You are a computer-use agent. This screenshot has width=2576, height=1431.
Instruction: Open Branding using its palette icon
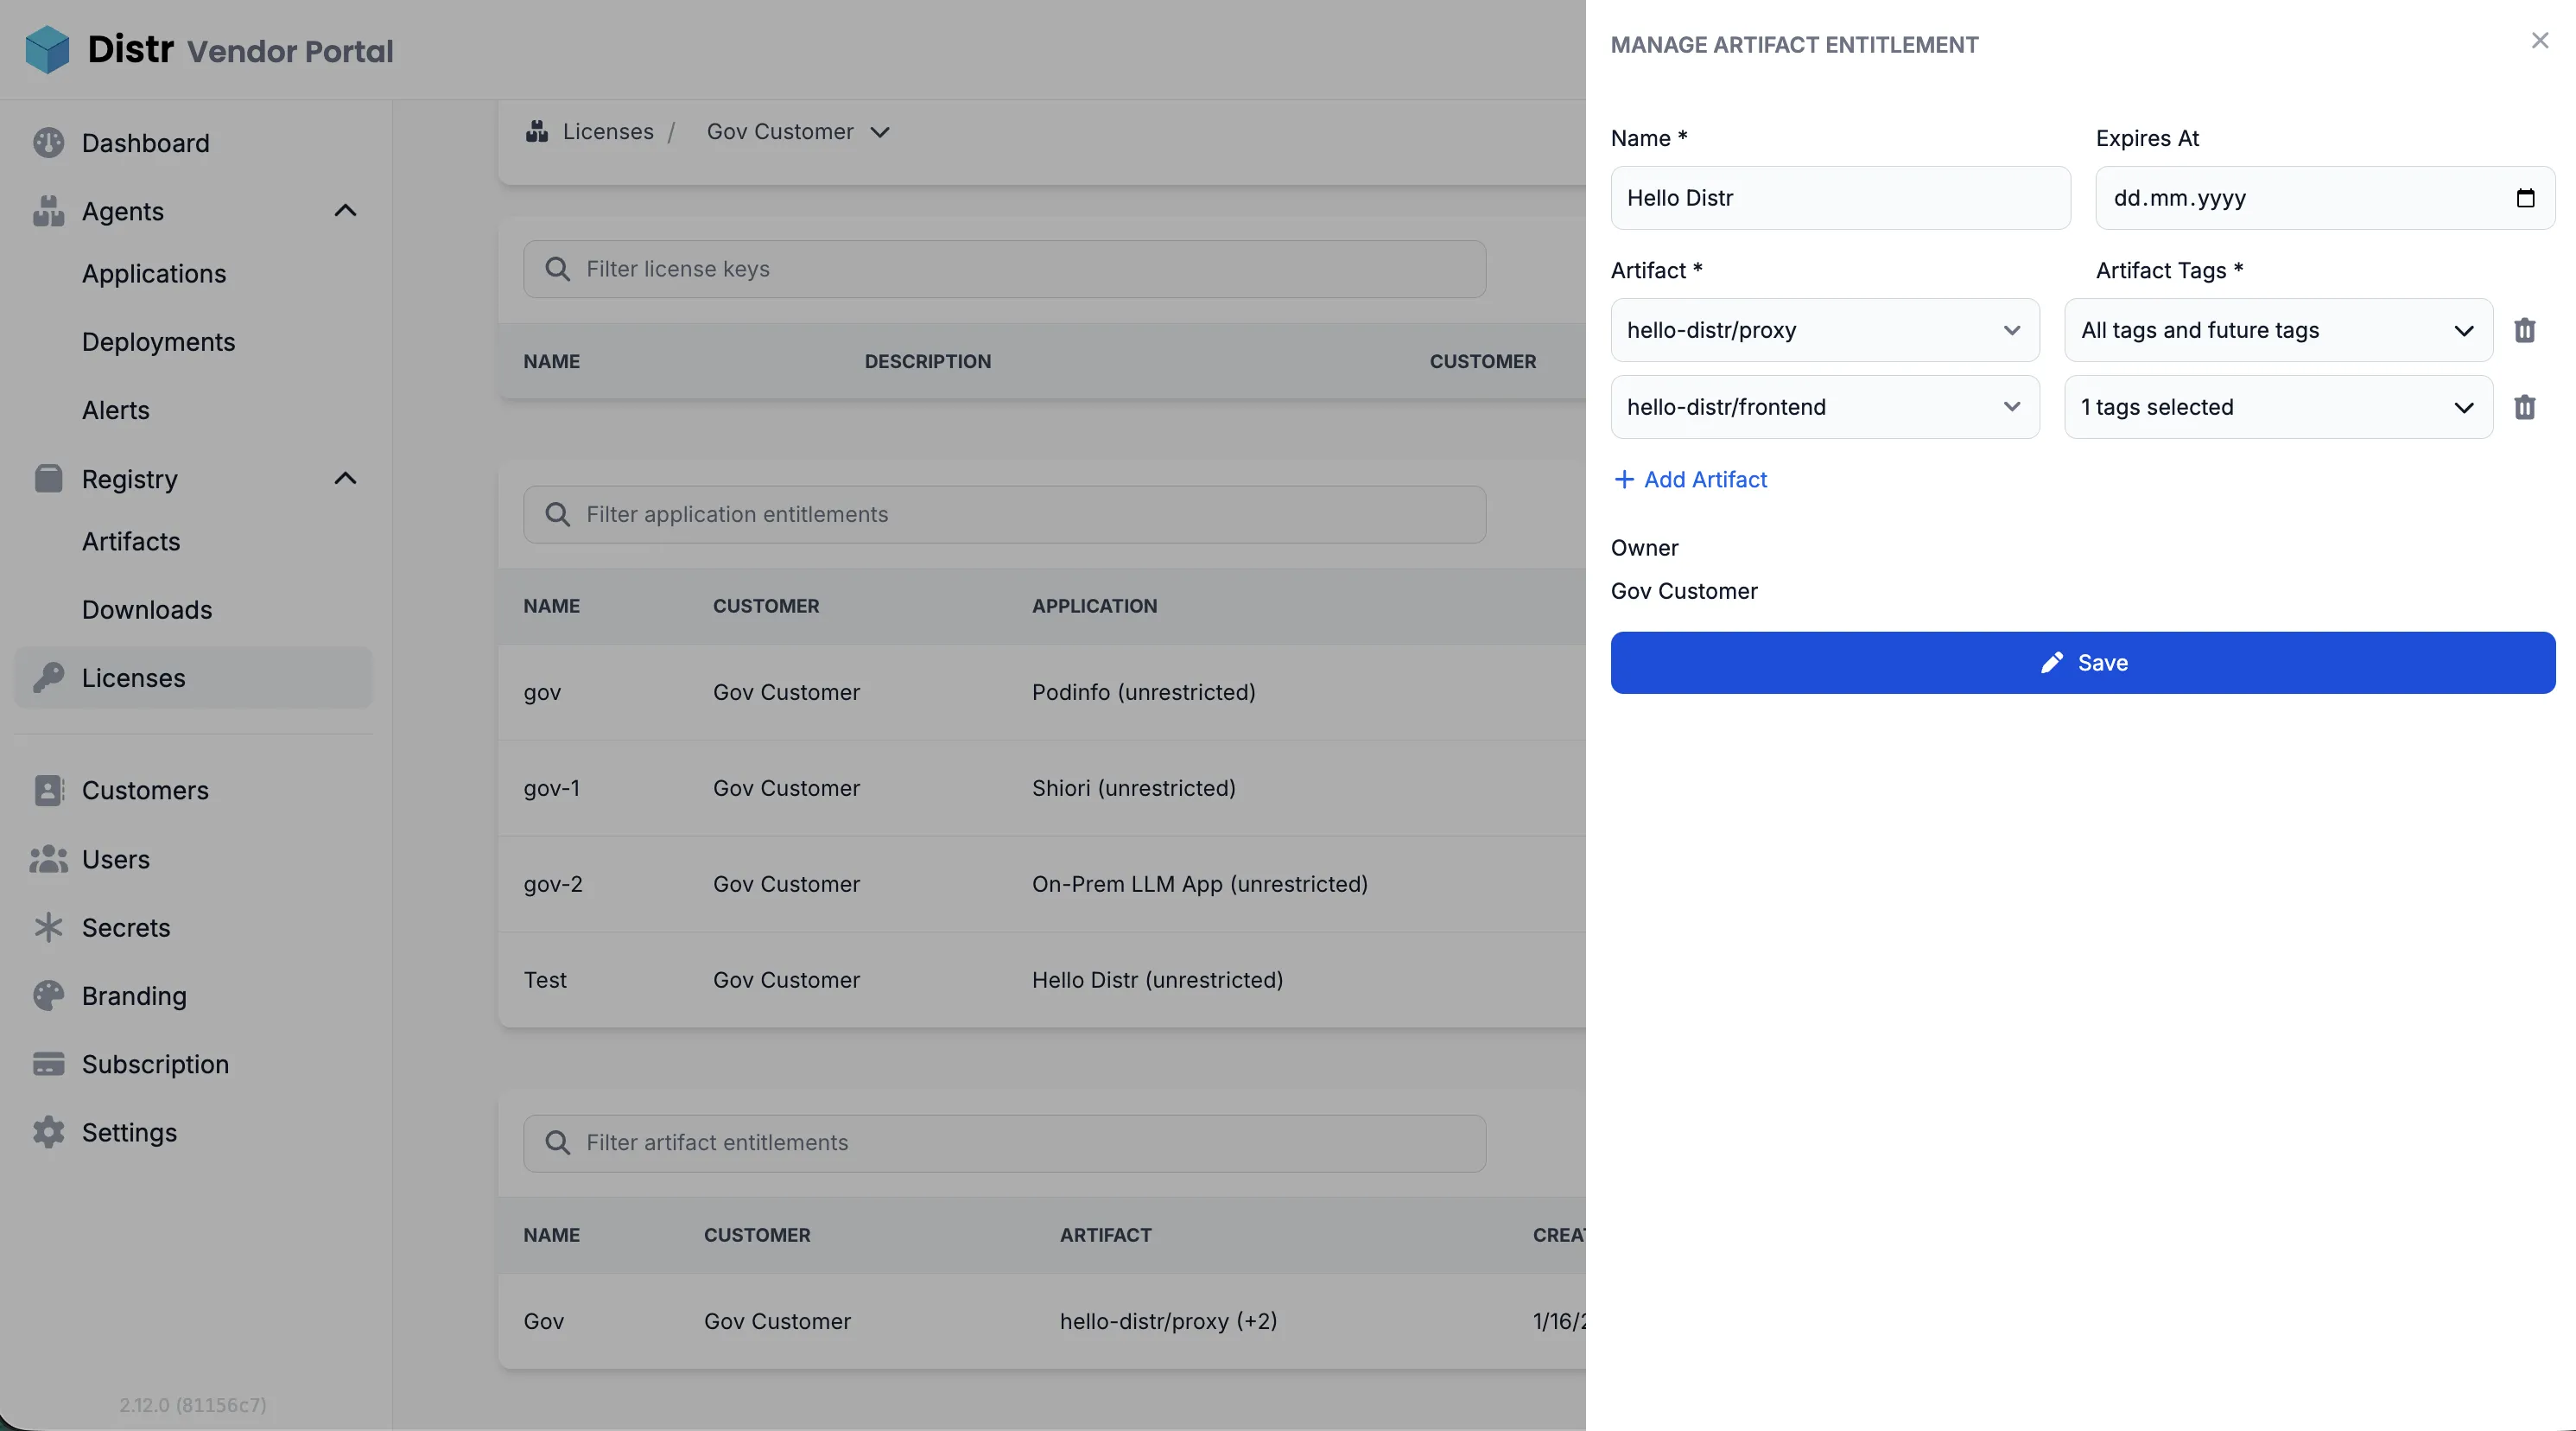[49, 995]
